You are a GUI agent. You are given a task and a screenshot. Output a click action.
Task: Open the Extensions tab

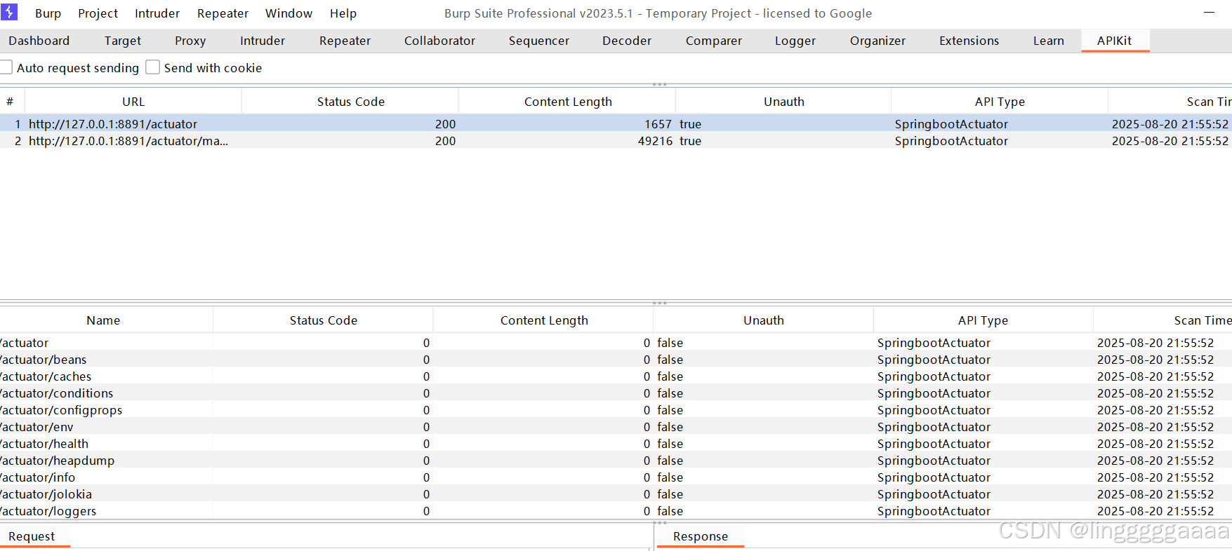pos(969,41)
